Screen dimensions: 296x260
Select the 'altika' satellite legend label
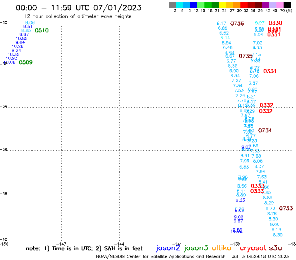(x=222, y=248)
